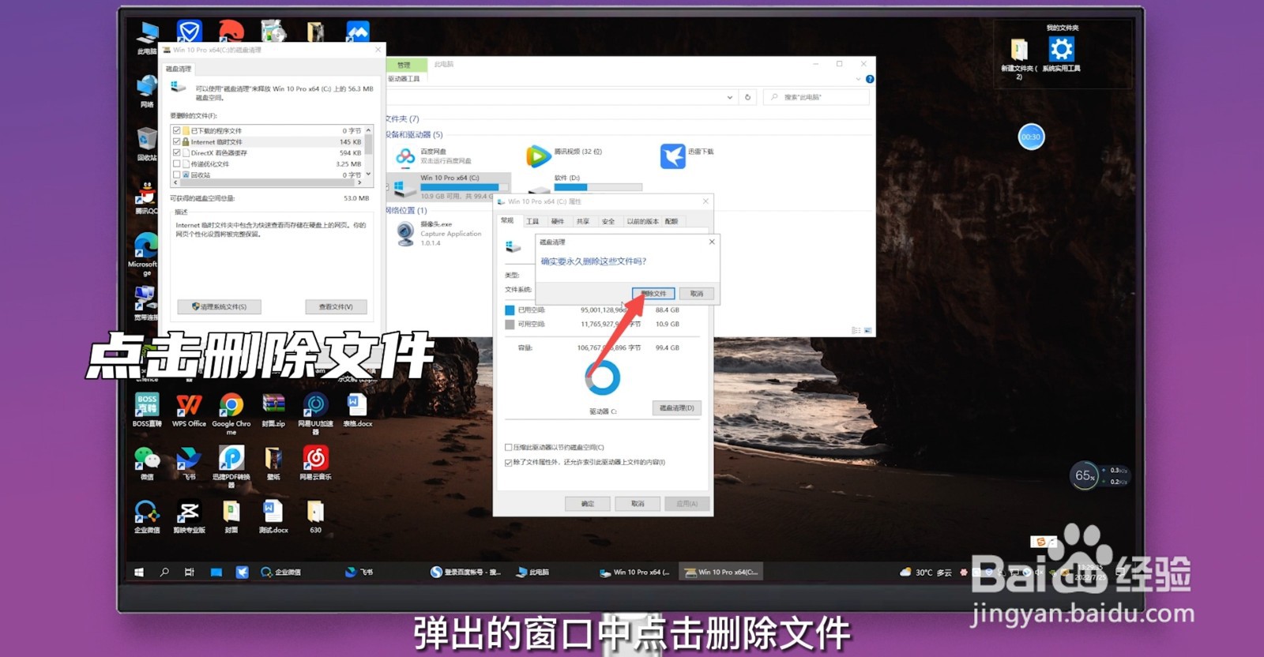Check the 回收站 entry in Disk Cleanup
1264x657 pixels.
click(x=176, y=175)
